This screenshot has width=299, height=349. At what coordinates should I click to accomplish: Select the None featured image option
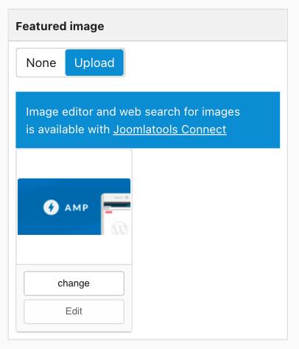41,63
